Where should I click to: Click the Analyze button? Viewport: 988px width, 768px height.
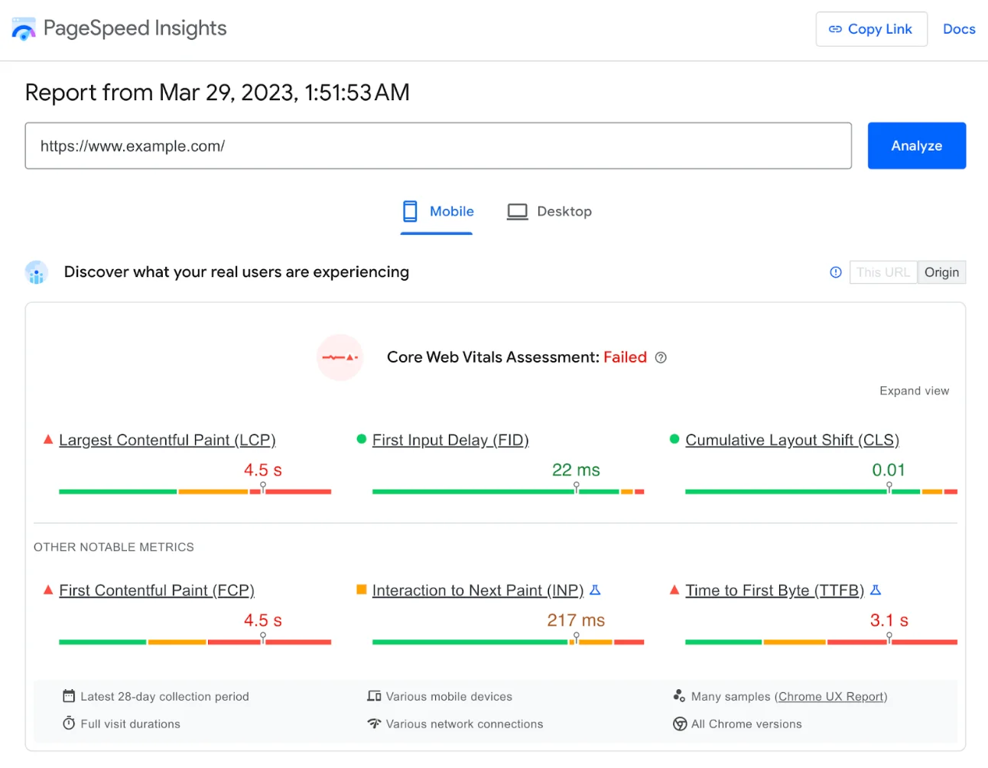(916, 145)
